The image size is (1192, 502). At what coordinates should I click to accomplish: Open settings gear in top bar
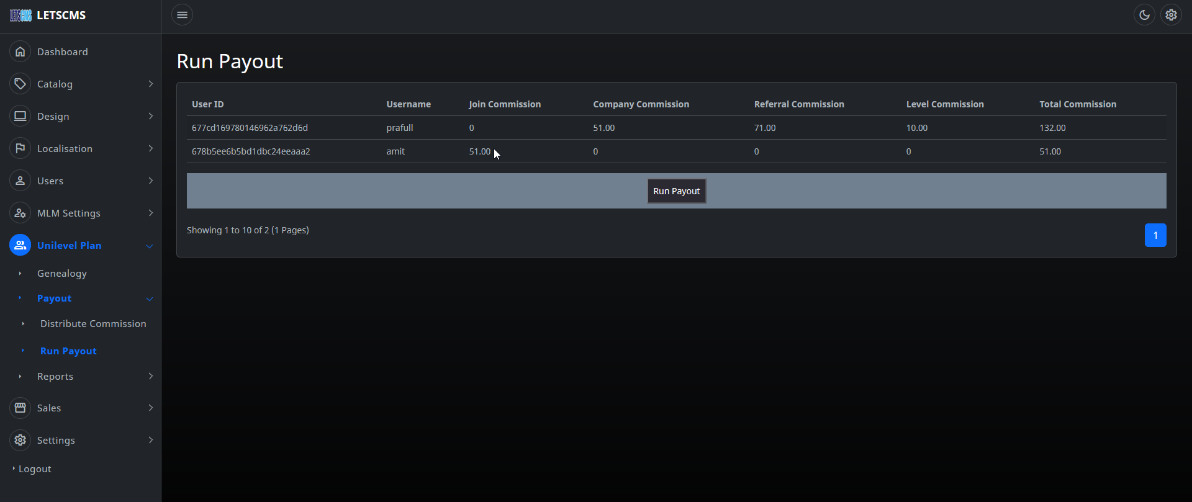point(1171,15)
